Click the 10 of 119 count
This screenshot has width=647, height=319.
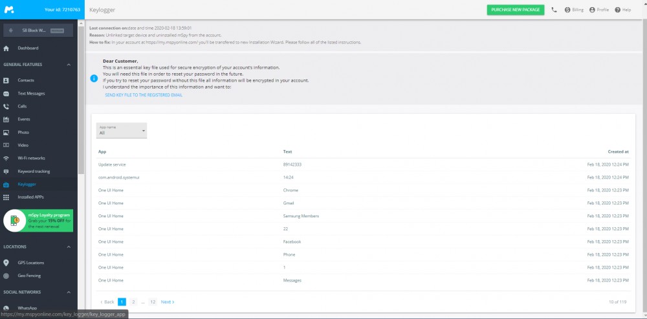point(618,302)
